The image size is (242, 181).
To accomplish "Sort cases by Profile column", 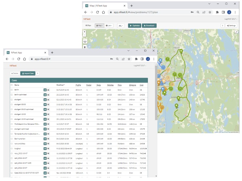I will pos(78,85).
